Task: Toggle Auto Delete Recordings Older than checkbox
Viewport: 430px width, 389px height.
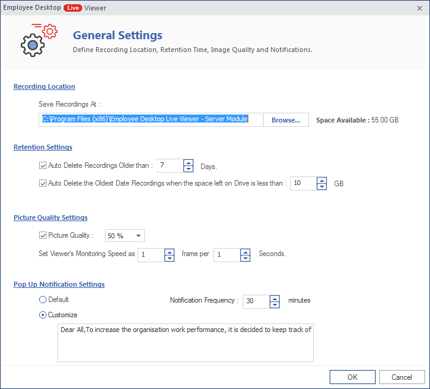Action: pyautogui.click(x=43, y=165)
